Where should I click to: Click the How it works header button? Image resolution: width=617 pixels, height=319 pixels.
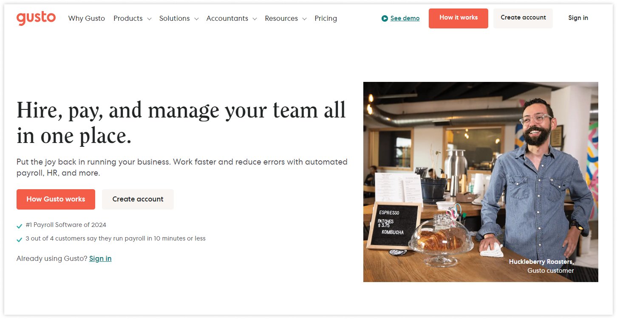459,18
